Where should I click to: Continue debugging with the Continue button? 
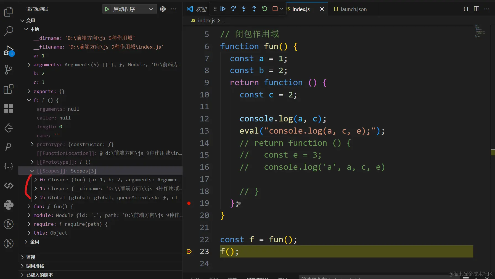pos(223,9)
